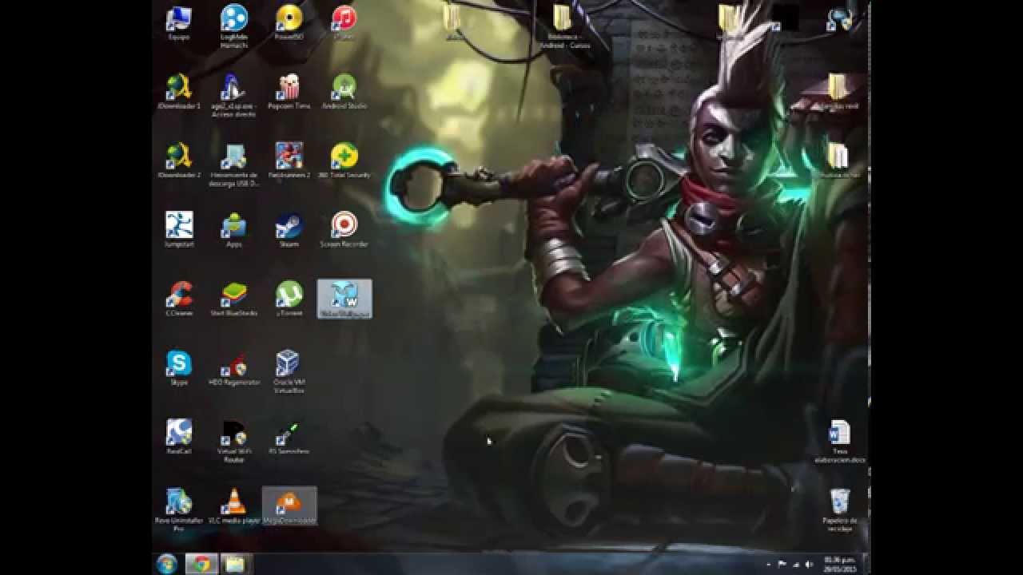Select the Biblioteca - Android - Cursos folder
Image resolution: width=1023 pixels, height=575 pixels.
(564, 26)
